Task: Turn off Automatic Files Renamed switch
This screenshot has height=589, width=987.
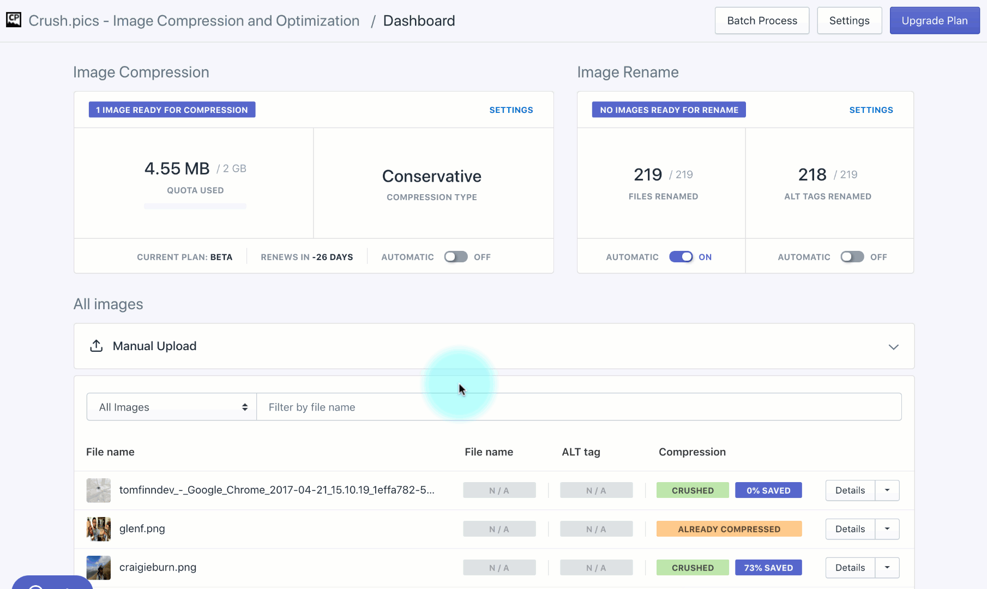Action: [681, 257]
